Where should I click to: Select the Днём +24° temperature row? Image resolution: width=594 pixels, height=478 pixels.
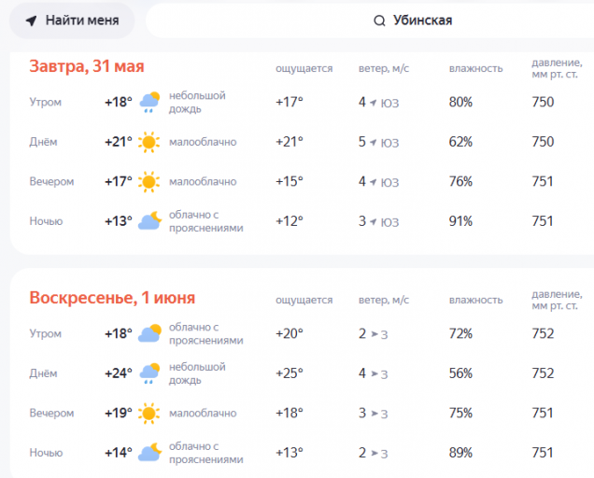click(302, 373)
